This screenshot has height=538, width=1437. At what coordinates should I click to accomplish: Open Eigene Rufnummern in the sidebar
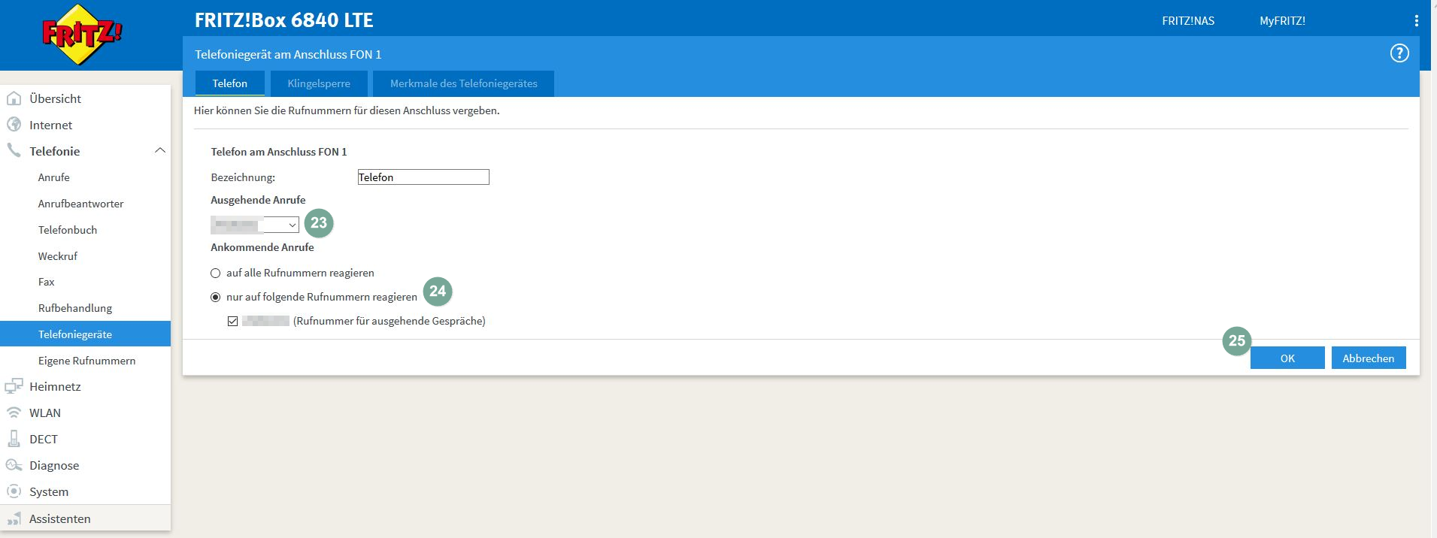pos(86,361)
